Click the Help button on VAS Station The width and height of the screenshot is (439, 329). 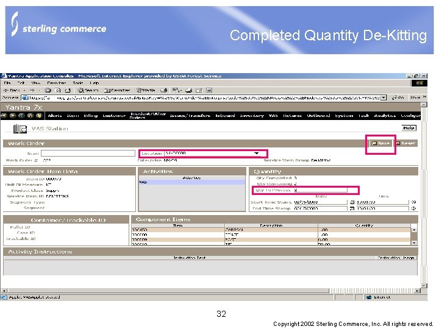409,128
